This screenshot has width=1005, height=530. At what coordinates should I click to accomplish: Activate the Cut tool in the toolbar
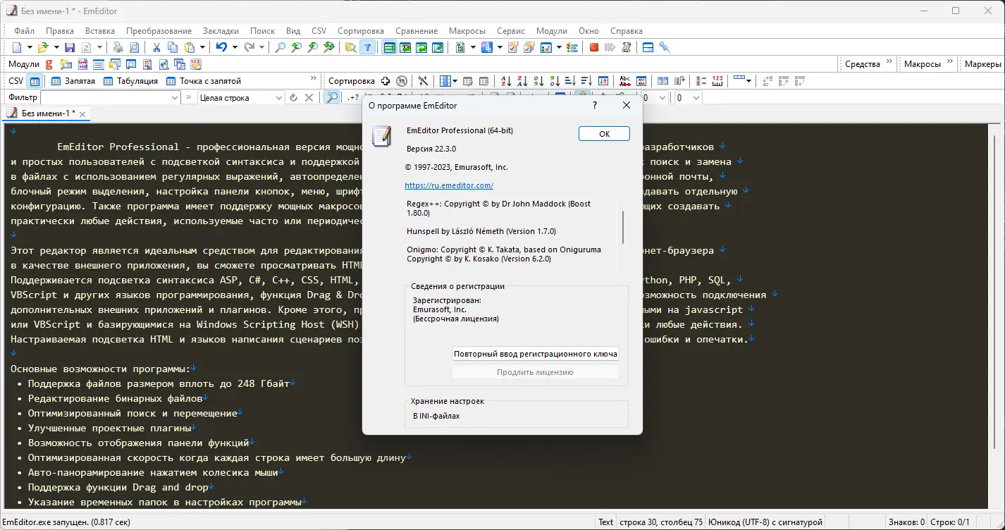pyautogui.click(x=156, y=47)
